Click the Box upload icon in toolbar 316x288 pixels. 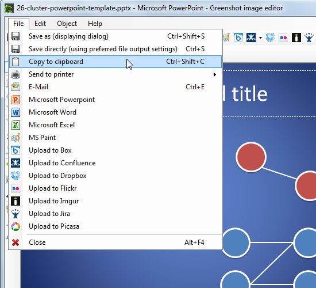pyautogui.click(x=238, y=37)
